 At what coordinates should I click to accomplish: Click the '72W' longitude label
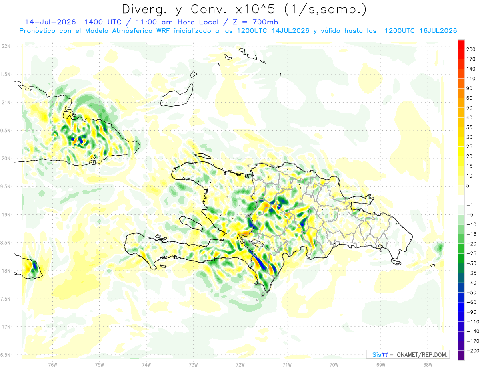pos(240,364)
